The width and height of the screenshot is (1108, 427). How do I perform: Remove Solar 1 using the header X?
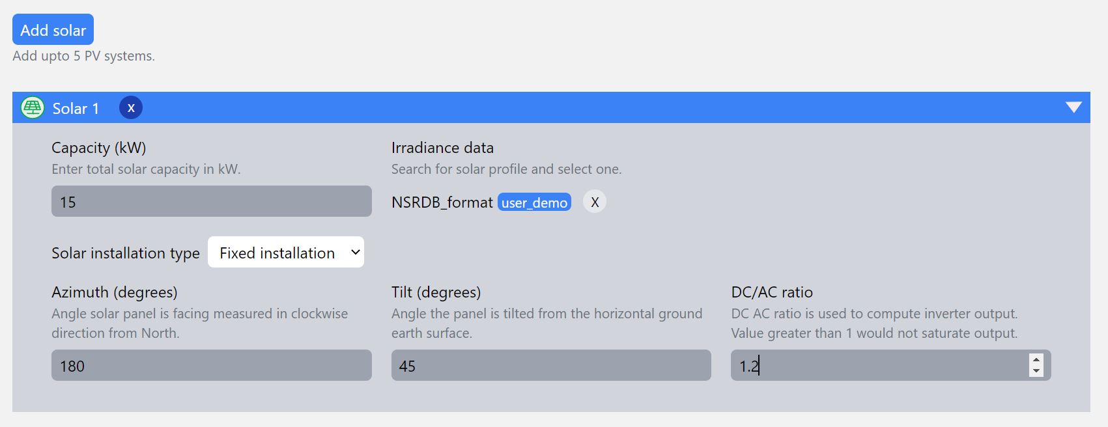(131, 107)
